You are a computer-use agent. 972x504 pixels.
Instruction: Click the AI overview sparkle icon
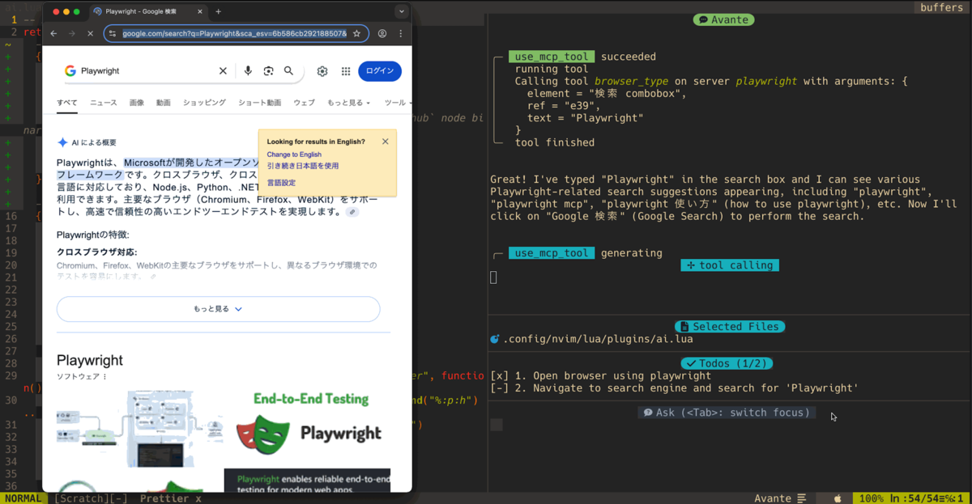click(x=62, y=142)
